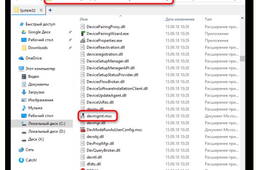Click the Музыка folder icon

[x=24, y=108]
